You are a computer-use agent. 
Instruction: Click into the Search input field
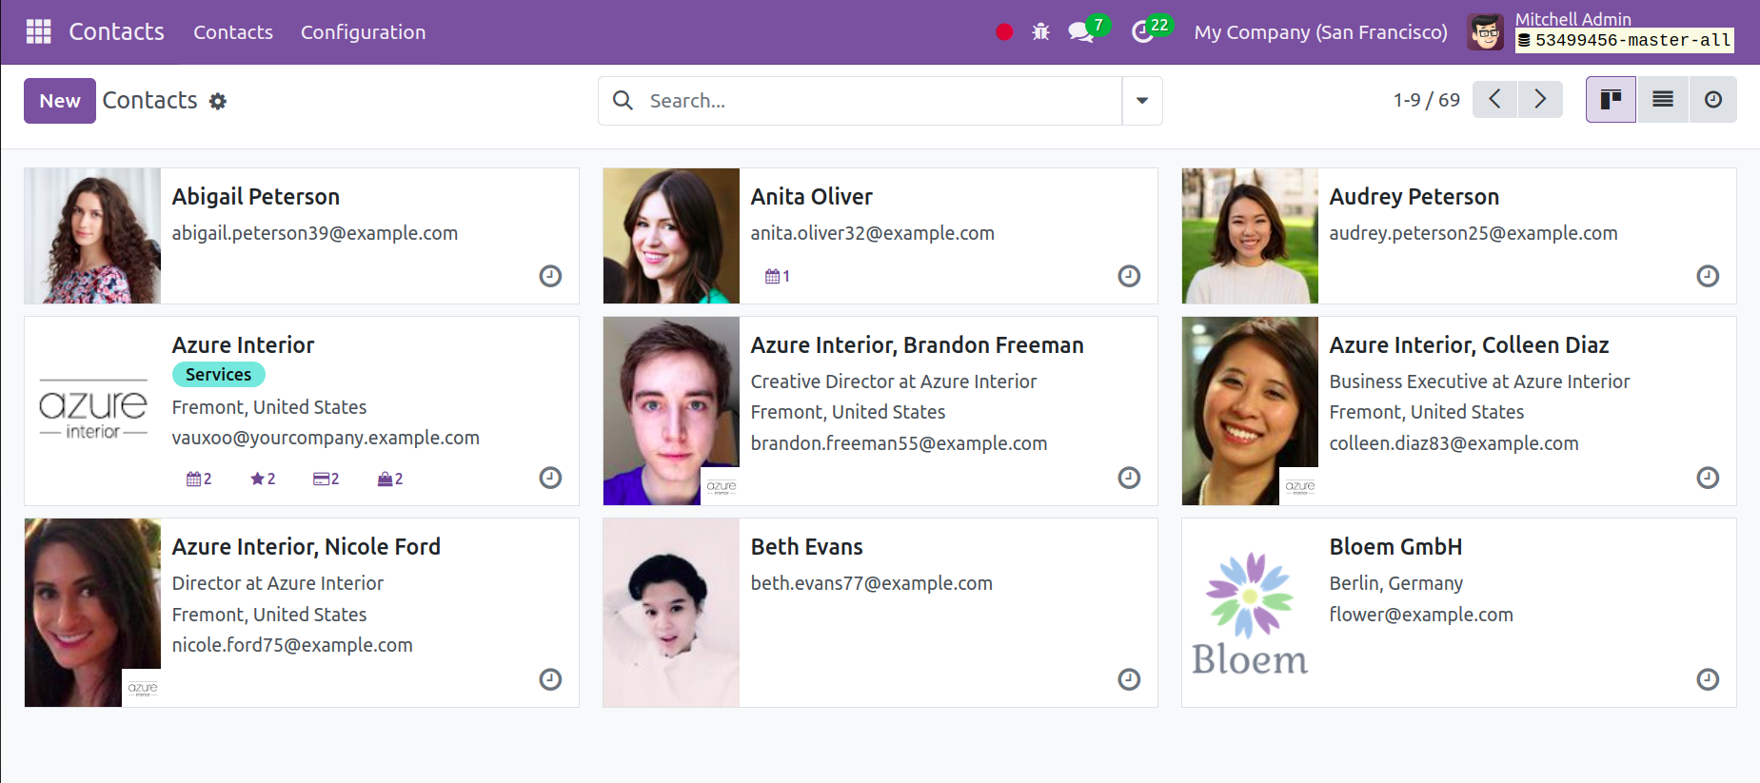(876, 101)
